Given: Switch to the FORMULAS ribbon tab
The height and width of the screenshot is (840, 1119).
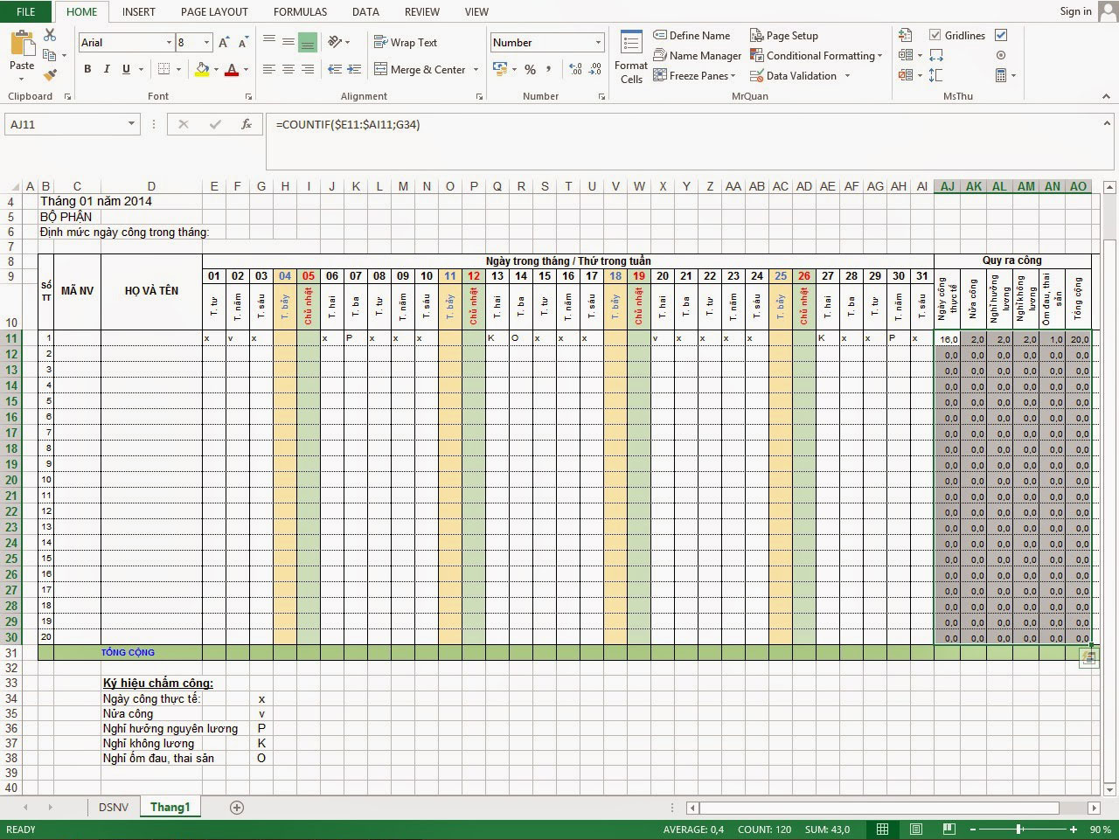Looking at the screenshot, I should [300, 11].
